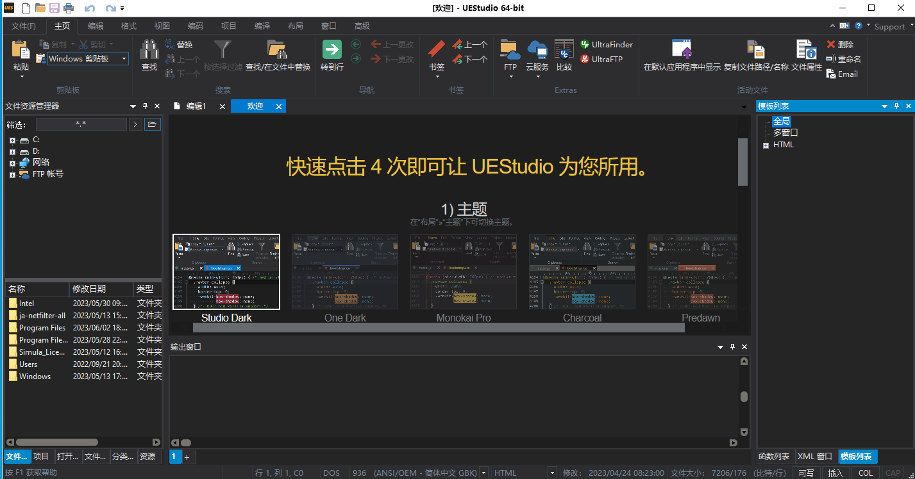This screenshot has width=915, height=479.
Task: Click 复制文件路径/名称 icon
Action: point(756,50)
